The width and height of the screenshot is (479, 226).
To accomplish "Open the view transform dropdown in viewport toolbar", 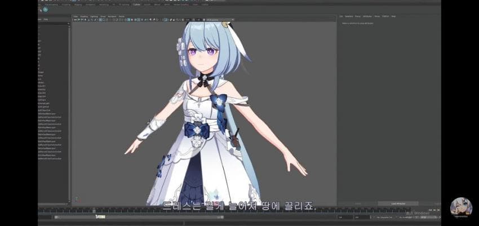I will (x=219, y=20).
